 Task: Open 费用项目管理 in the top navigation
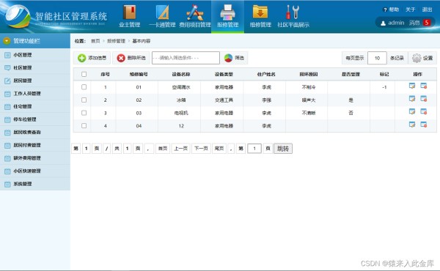(195, 17)
